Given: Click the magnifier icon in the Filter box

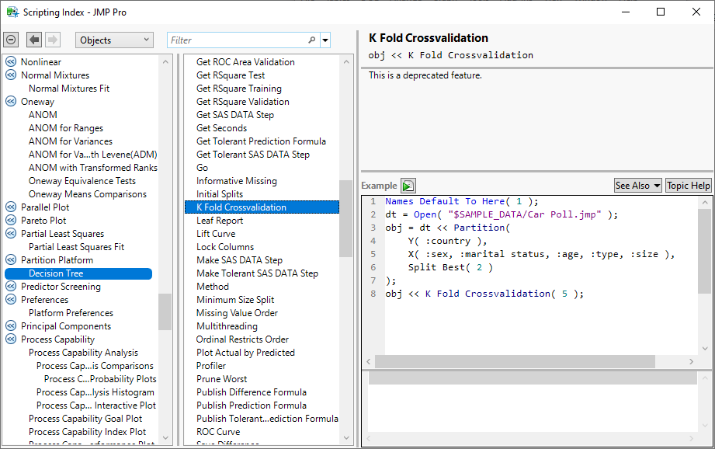Looking at the screenshot, I should click(x=312, y=40).
